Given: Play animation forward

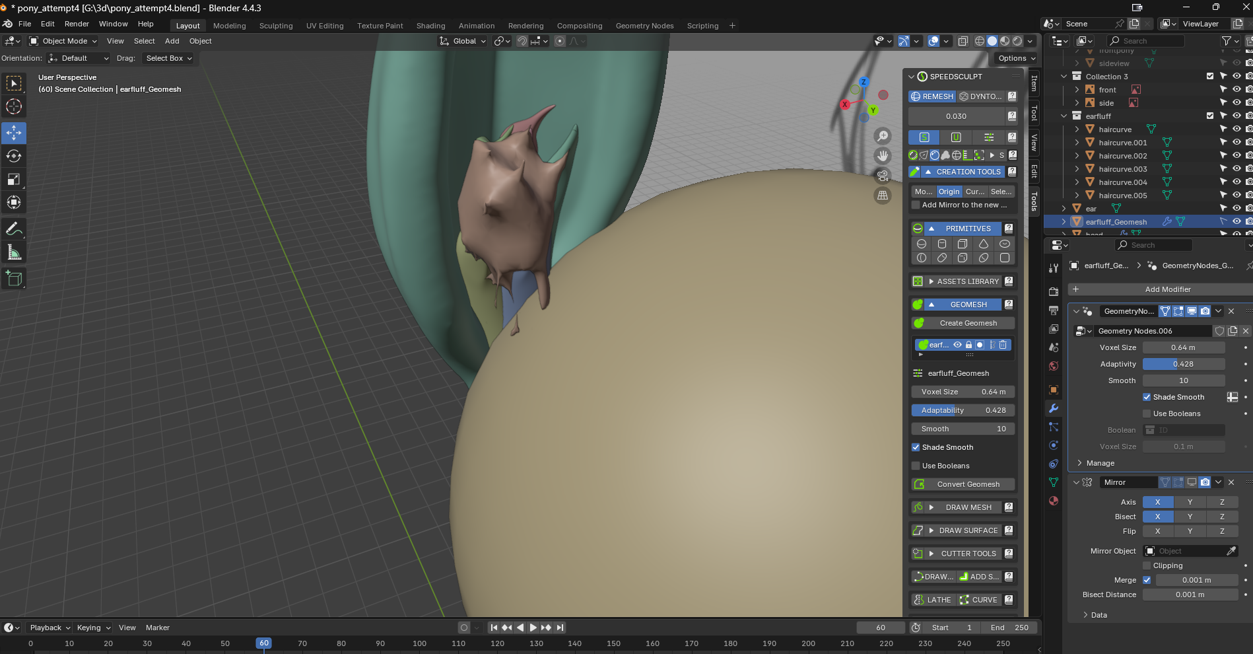Looking at the screenshot, I should pyautogui.click(x=533, y=628).
